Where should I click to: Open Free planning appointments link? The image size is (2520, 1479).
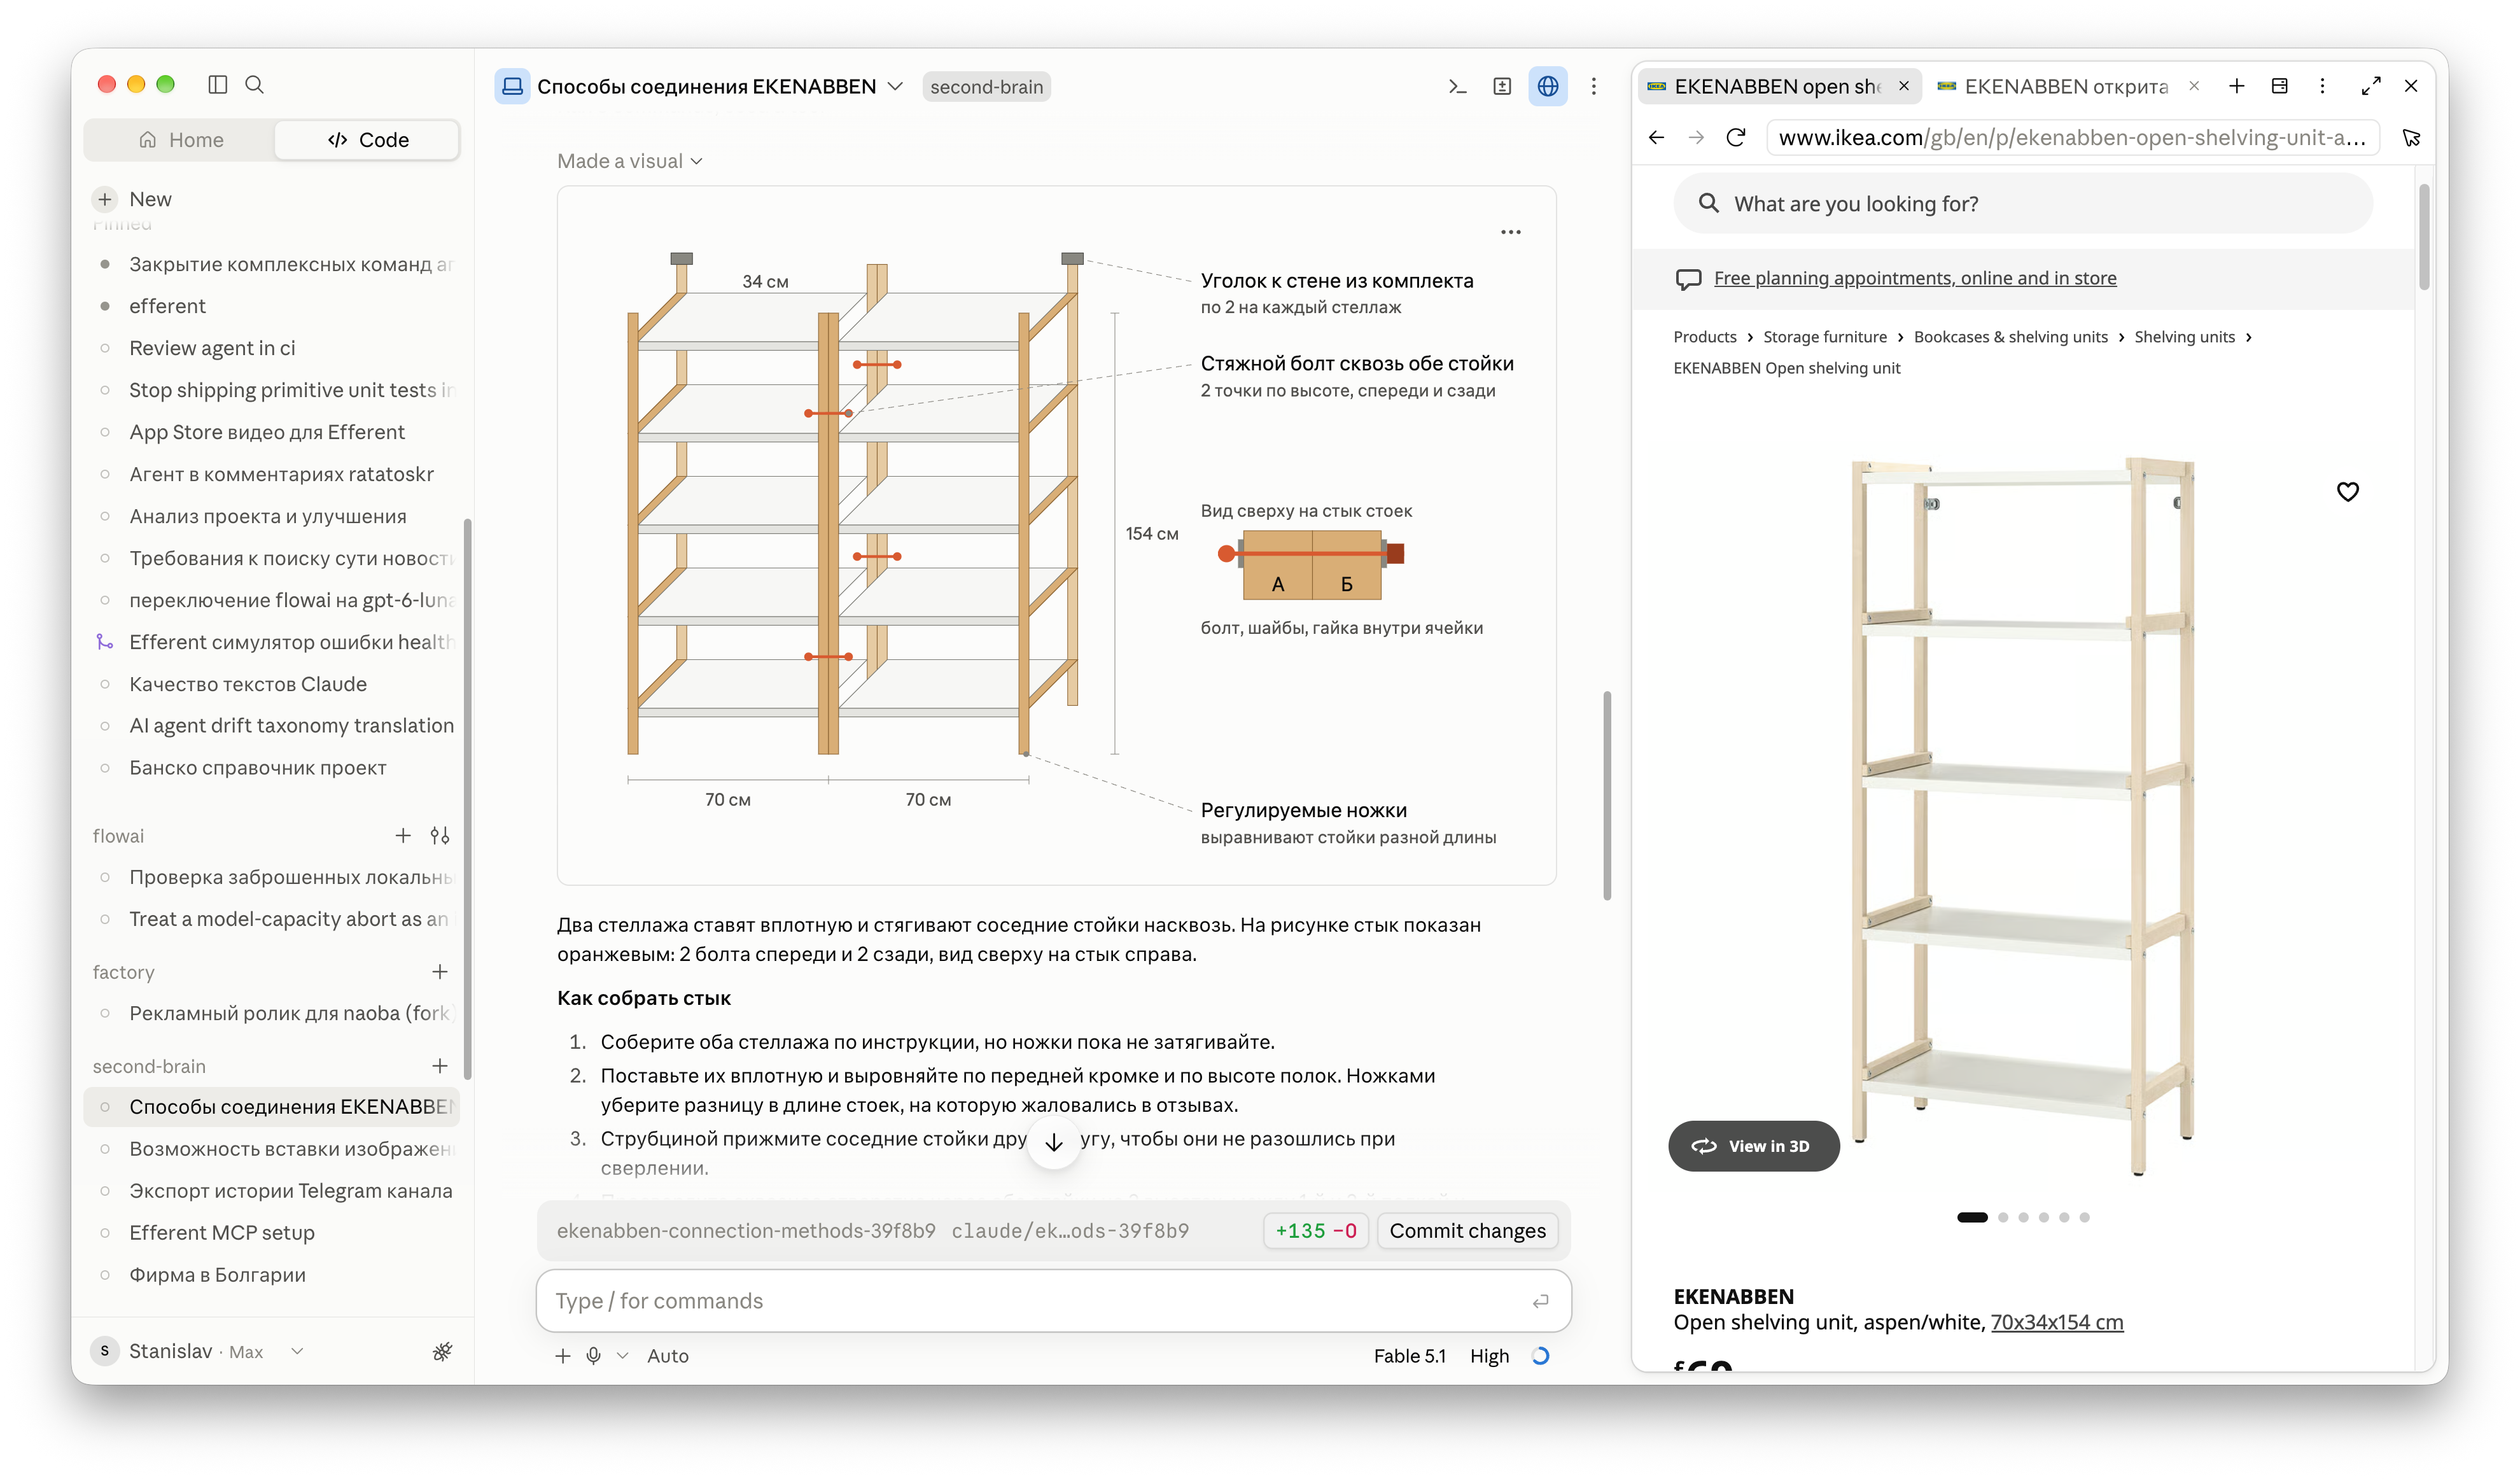(1914, 278)
